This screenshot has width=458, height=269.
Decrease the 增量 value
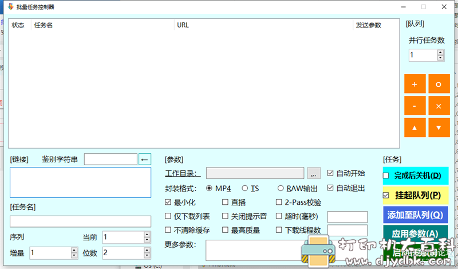[x=74, y=256]
